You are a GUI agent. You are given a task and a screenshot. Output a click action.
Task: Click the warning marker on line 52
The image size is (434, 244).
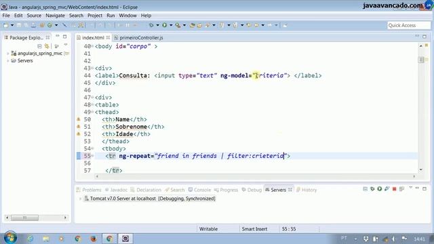pyautogui.click(x=79, y=134)
